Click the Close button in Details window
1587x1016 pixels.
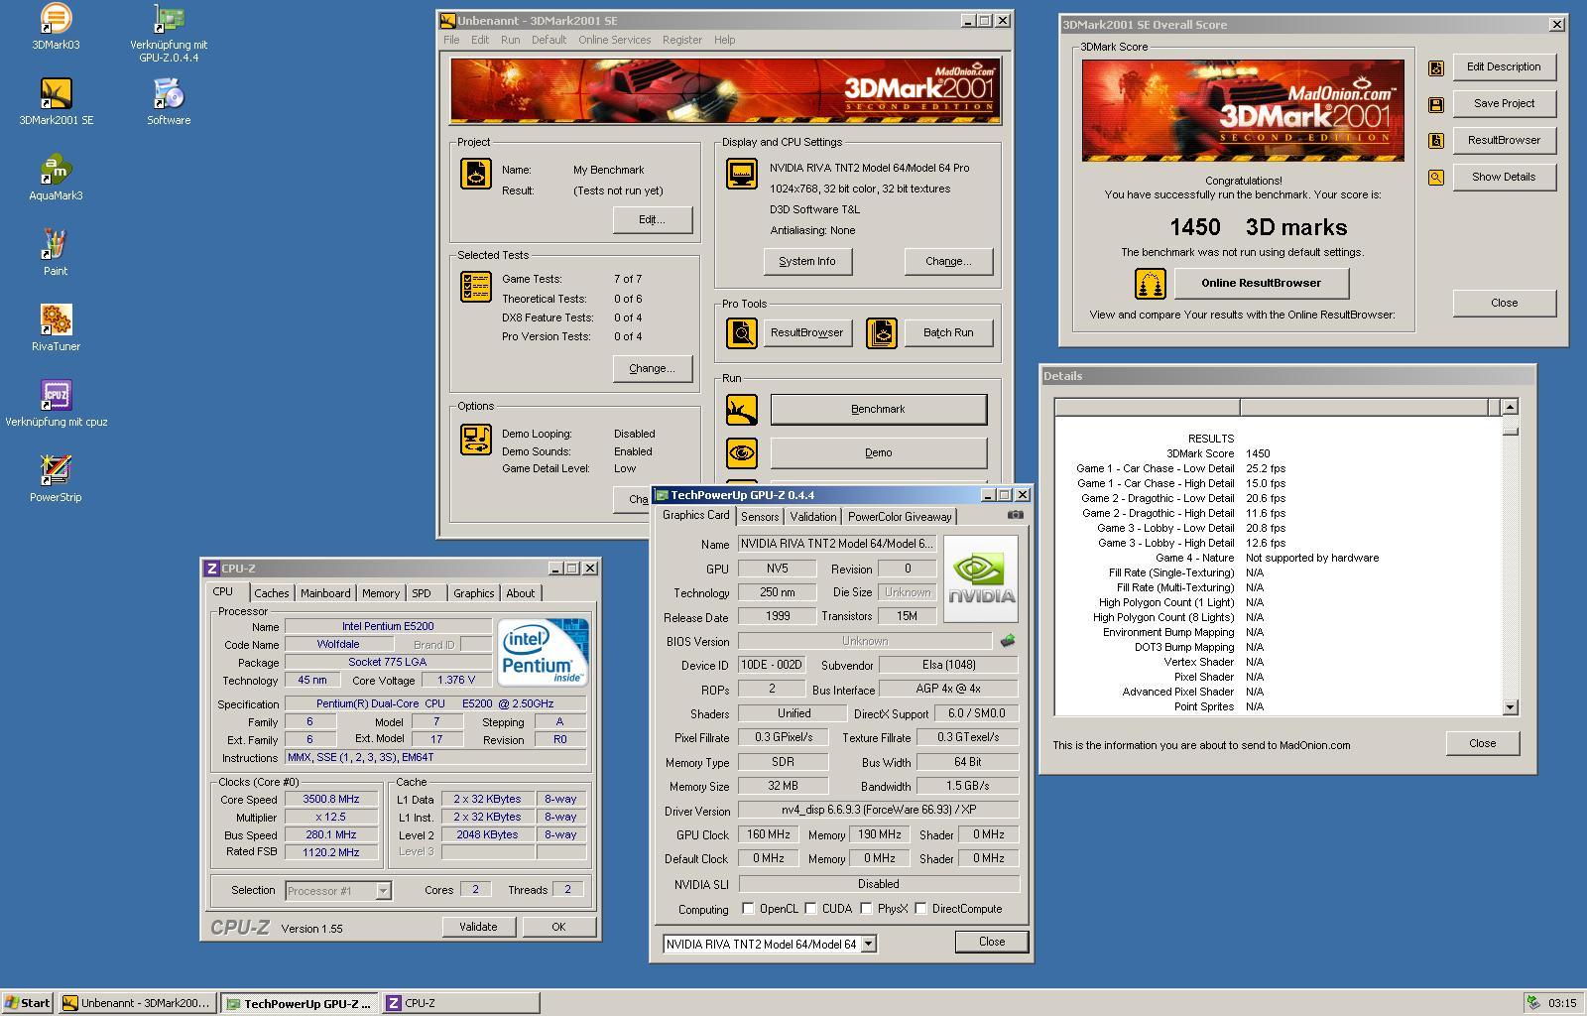pyautogui.click(x=1482, y=744)
